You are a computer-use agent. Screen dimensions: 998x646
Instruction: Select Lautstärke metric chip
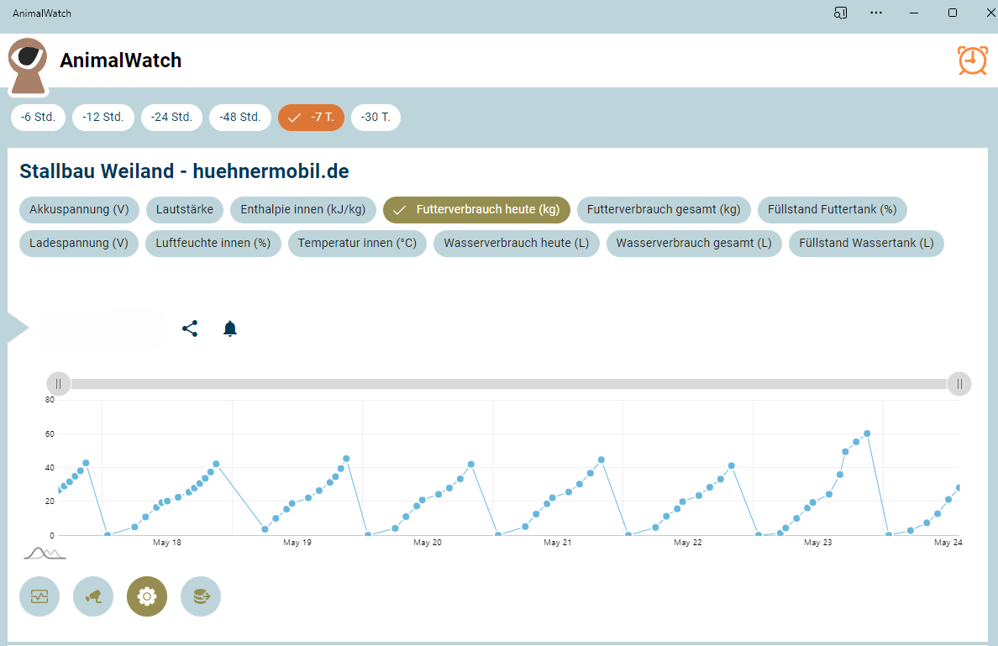(x=185, y=209)
